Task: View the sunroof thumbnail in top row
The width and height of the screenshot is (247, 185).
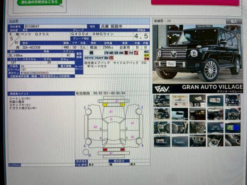Action: [197, 101]
